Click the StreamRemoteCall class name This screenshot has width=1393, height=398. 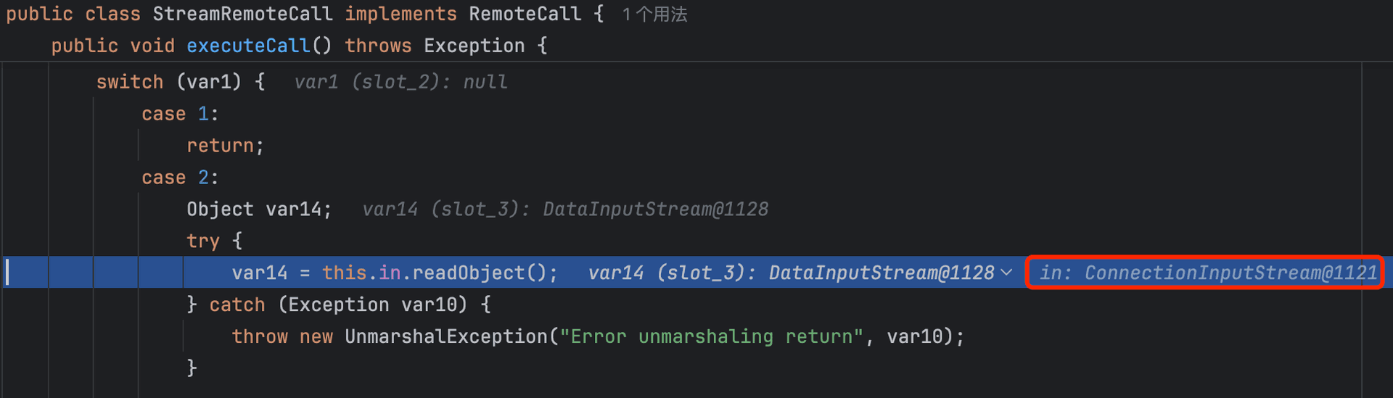click(x=243, y=14)
